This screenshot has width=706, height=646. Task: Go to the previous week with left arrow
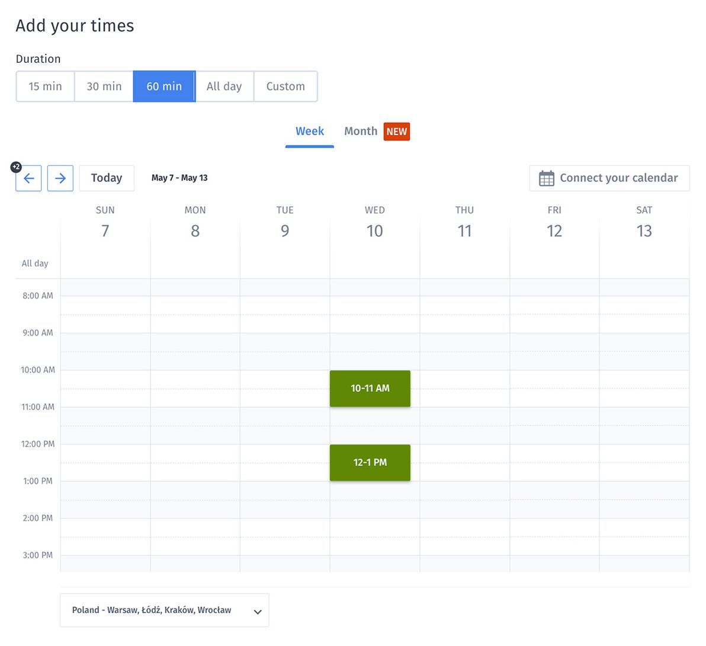pos(28,178)
